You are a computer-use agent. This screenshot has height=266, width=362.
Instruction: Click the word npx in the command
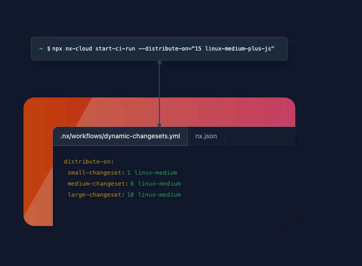[57, 49]
